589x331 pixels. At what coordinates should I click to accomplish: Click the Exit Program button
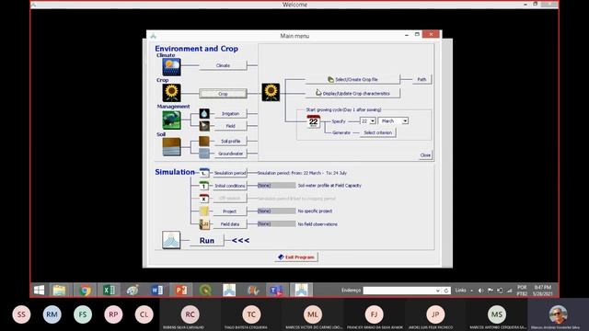click(x=296, y=257)
